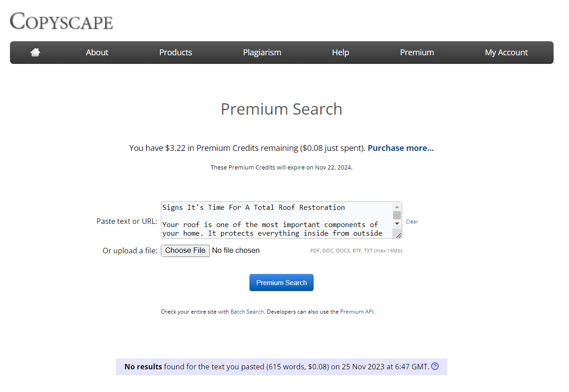
Task: Open the help question mark icon beside results
Action: pyautogui.click(x=435, y=366)
